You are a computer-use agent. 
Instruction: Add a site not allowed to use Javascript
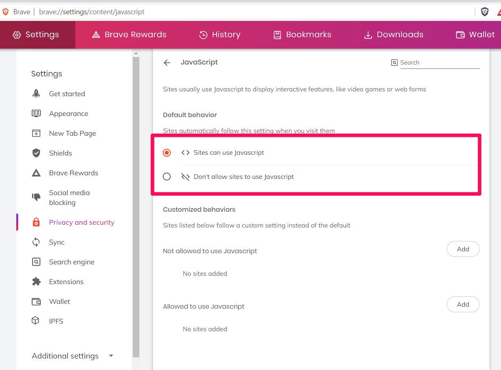pos(463,249)
